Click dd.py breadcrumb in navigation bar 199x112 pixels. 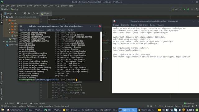click(14, 9)
